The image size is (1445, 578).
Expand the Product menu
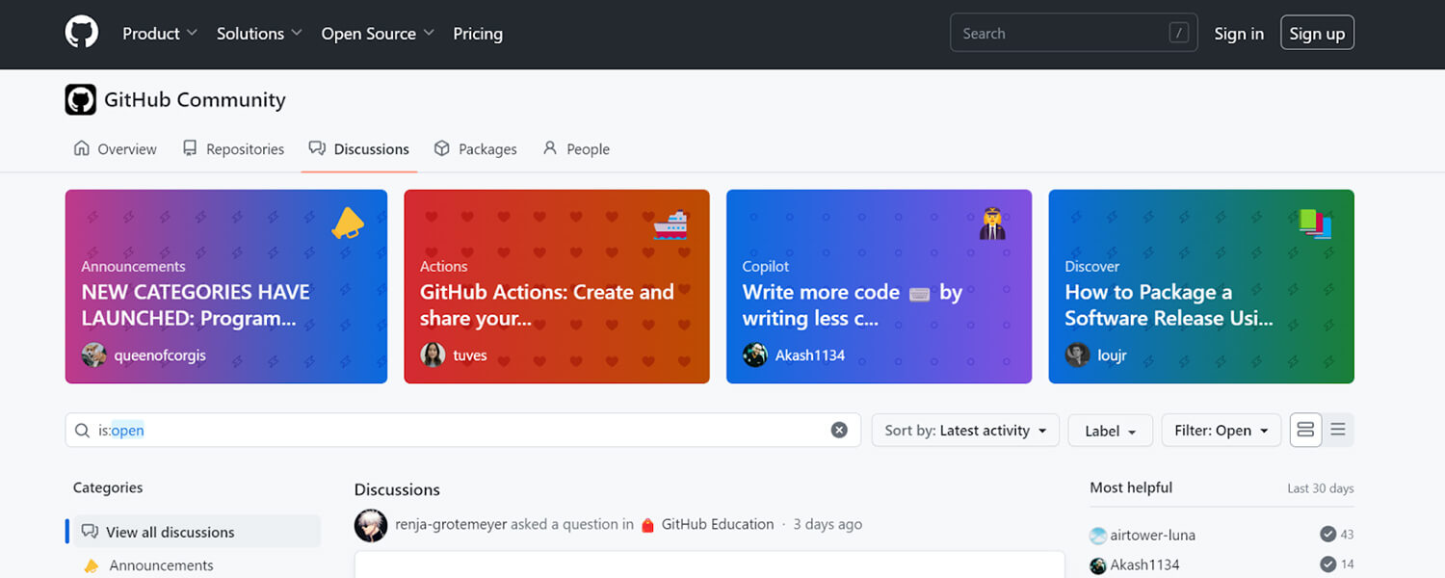[x=160, y=33]
